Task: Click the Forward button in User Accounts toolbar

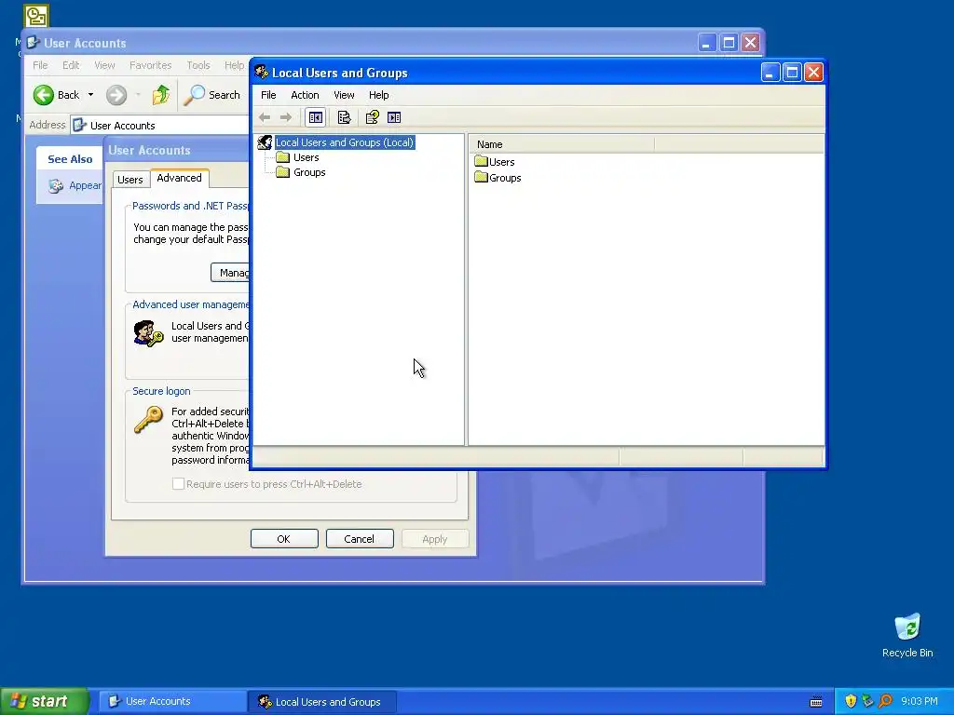Action: point(116,95)
